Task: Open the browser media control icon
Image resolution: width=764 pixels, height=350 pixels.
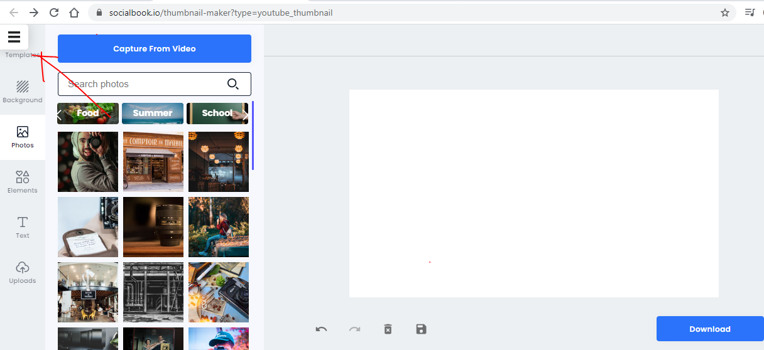Action: pos(750,13)
